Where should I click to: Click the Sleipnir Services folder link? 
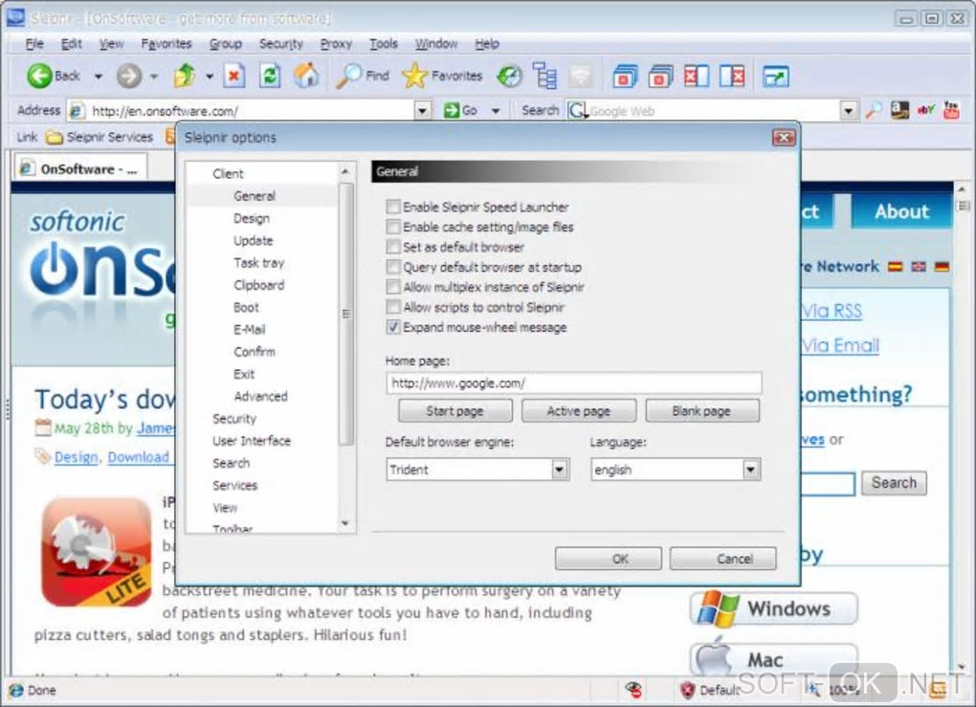(100, 136)
